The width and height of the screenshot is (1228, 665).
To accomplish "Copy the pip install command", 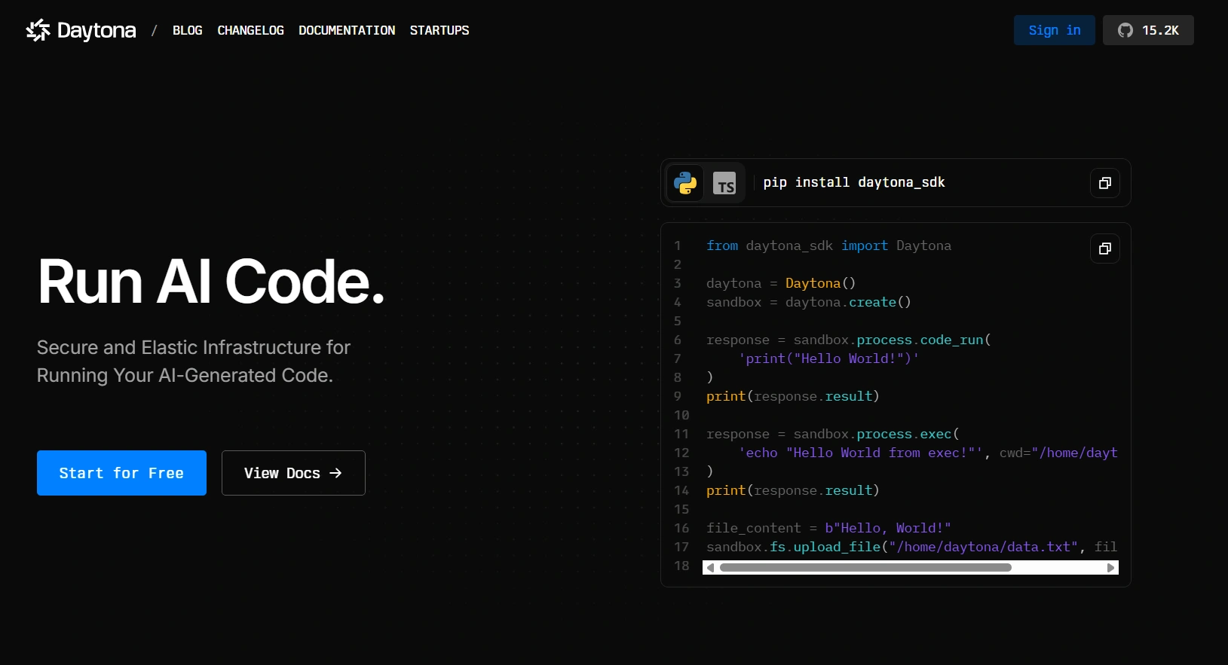I will pyautogui.click(x=1104, y=183).
